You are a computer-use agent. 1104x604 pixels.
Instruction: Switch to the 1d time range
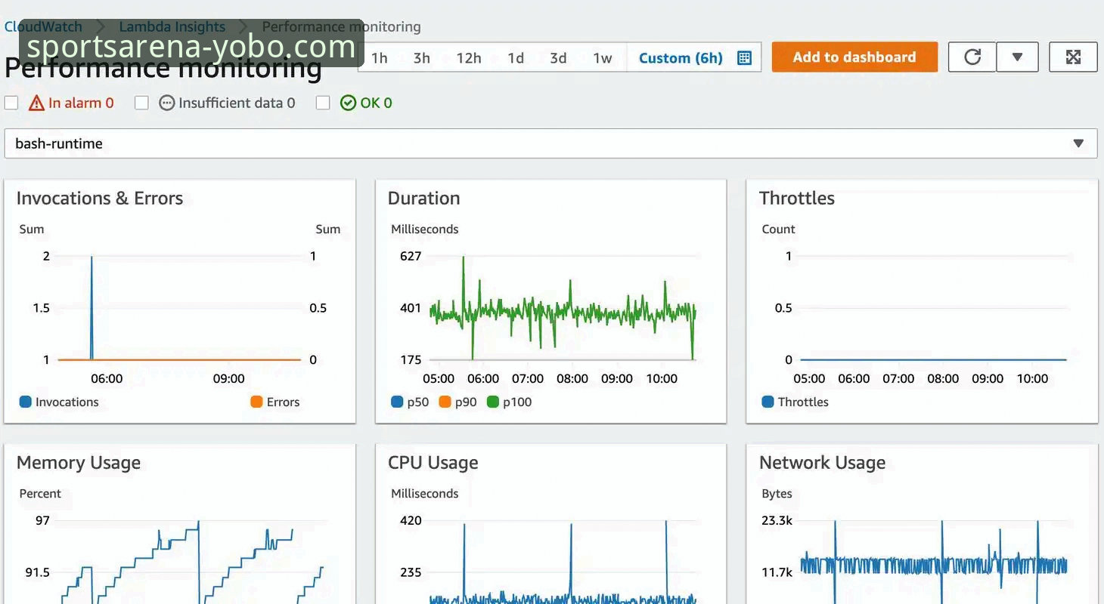516,58
